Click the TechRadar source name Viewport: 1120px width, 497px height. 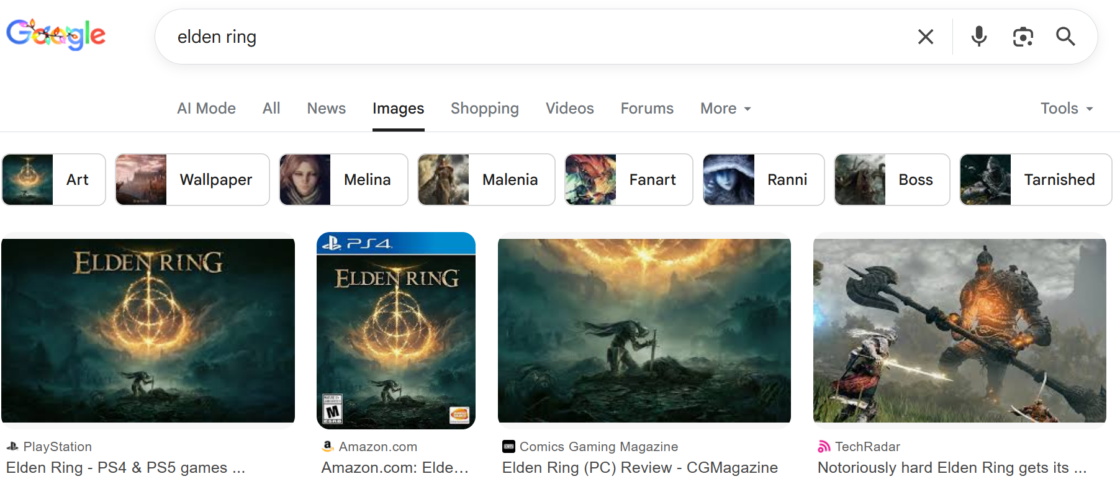tap(867, 447)
